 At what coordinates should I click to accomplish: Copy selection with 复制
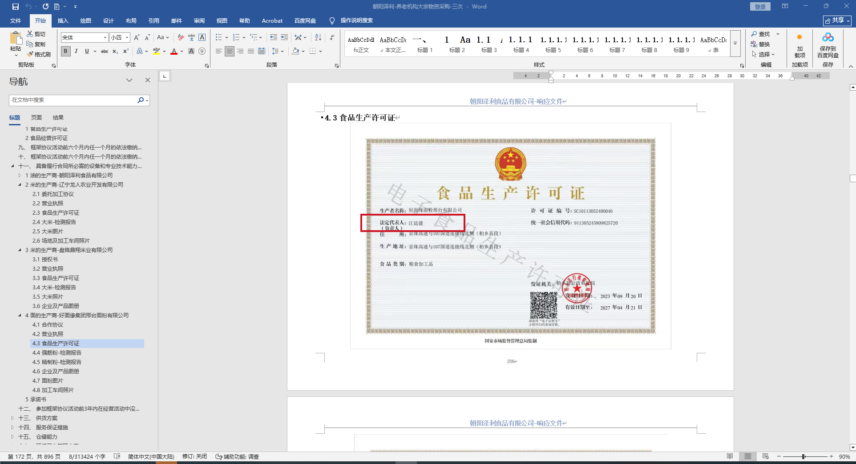[x=36, y=44]
